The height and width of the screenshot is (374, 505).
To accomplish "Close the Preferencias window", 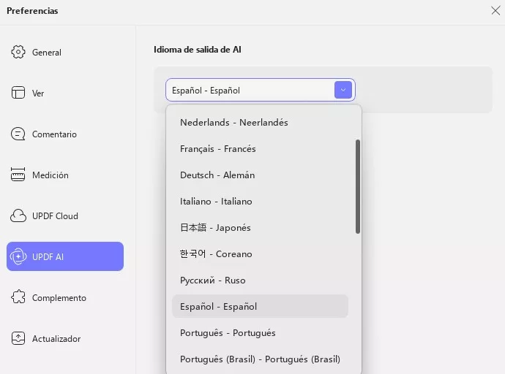I will click(495, 11).
